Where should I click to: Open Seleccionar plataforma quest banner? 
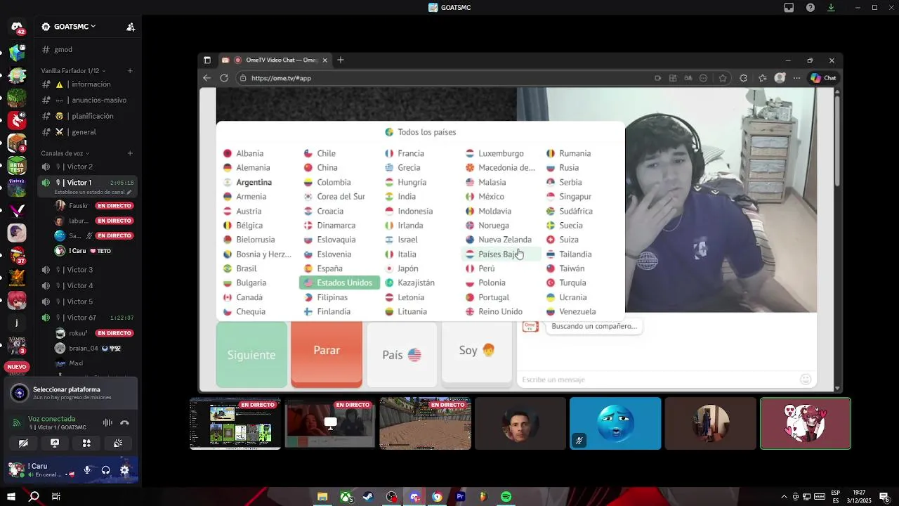point(70,393)
